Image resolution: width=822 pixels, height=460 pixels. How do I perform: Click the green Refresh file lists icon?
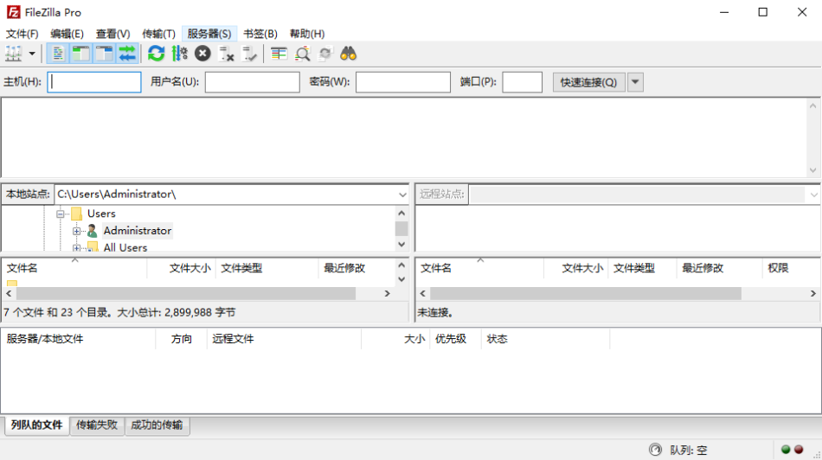pyautogui.click(x=156, y=54)
